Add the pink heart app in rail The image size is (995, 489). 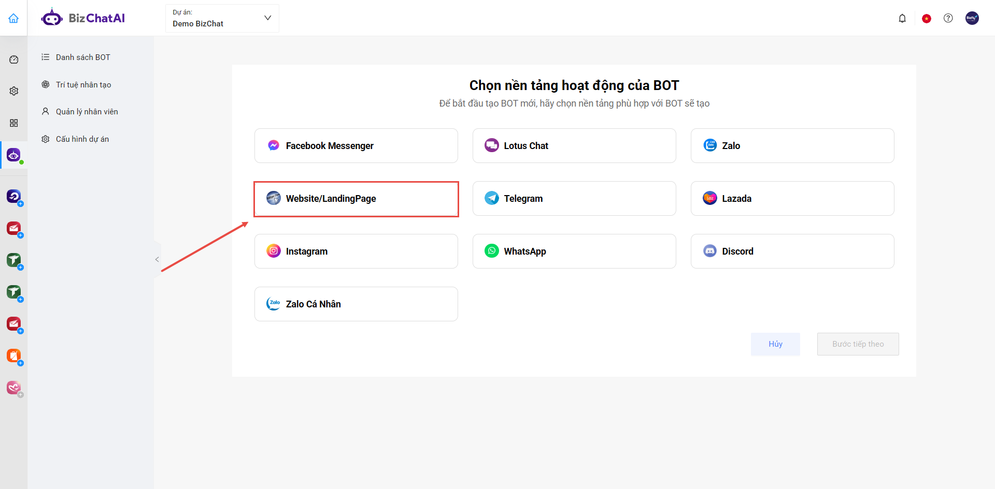(14, 388)
